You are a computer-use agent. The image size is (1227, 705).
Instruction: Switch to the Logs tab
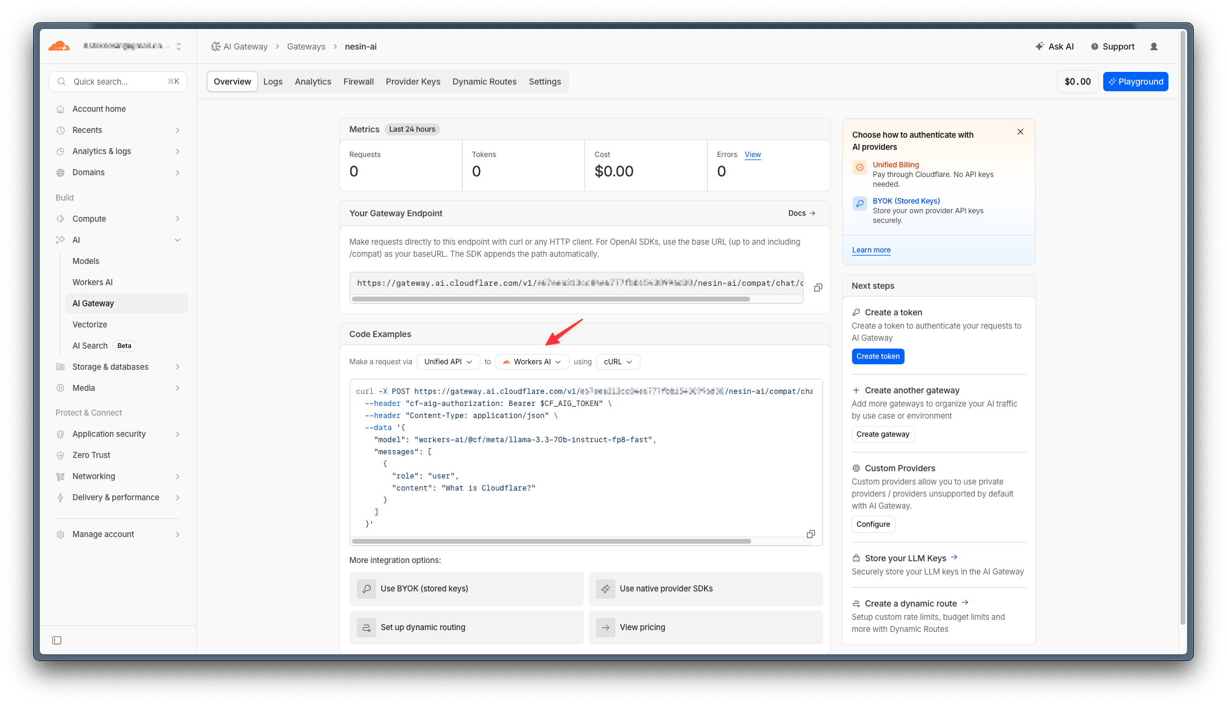point(272,82)
